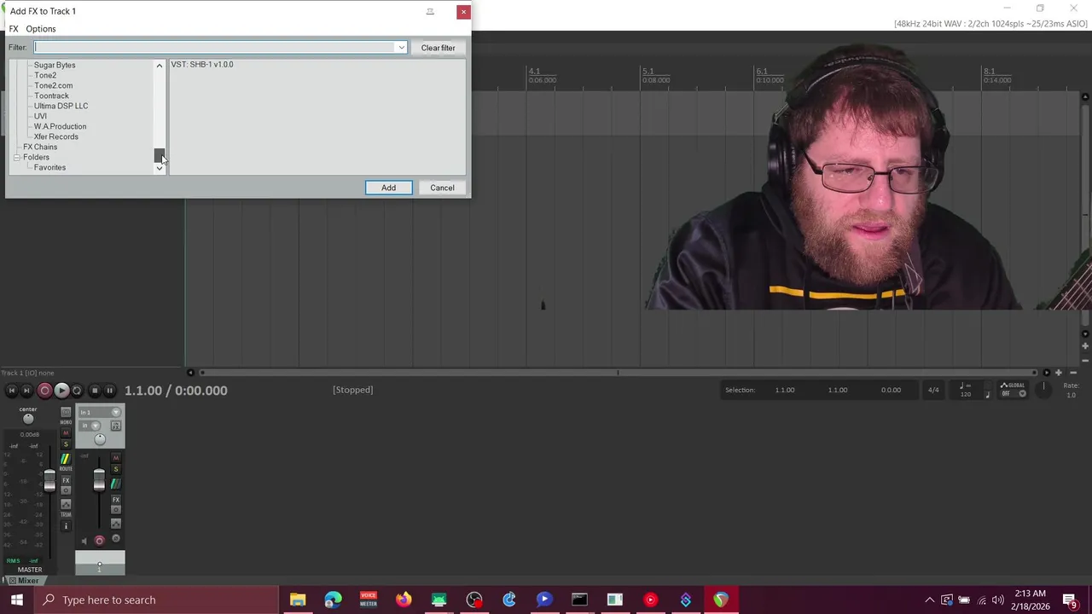This screenshot has width=1092, height=614.
Task: Click the Clear filter button
Action: click(x=438, y=48)
